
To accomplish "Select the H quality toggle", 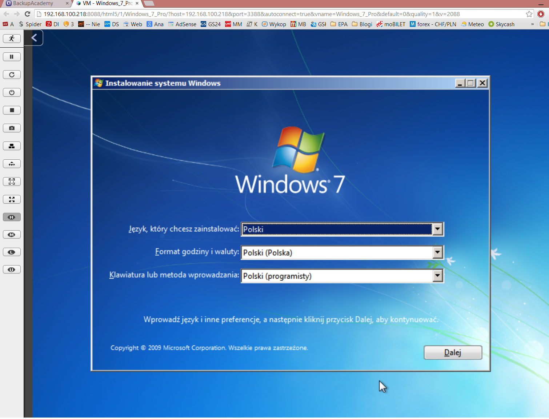I will click(12, 217).
